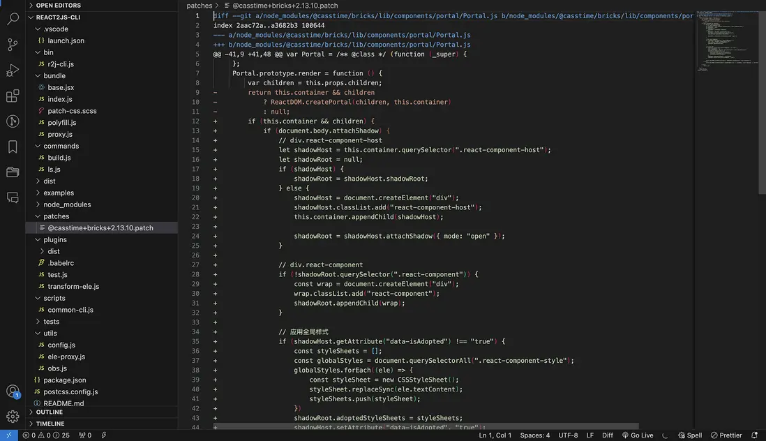The image size is (766, 441).
Task: Open test.js file
Action: tap(102, 275)
